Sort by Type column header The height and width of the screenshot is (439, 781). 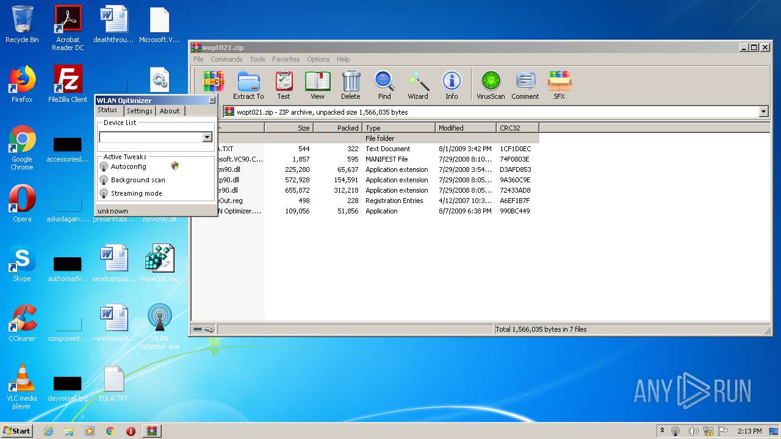point(399,128)
